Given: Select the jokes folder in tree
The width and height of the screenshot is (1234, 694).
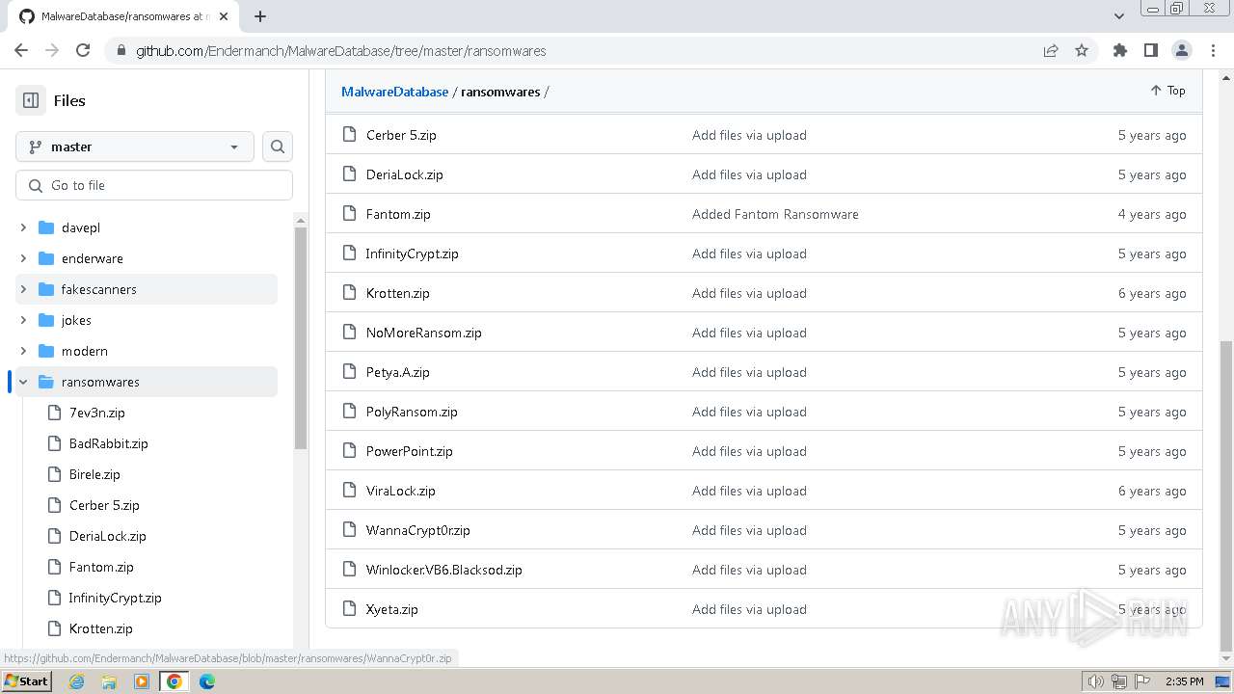Looking at the screenshot, I should pyautogui.click(x=76, y=320).
